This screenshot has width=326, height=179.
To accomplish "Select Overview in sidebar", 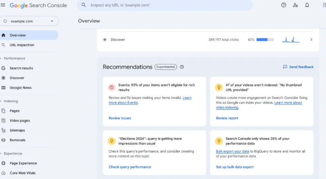I will click(x=29, y=35).
